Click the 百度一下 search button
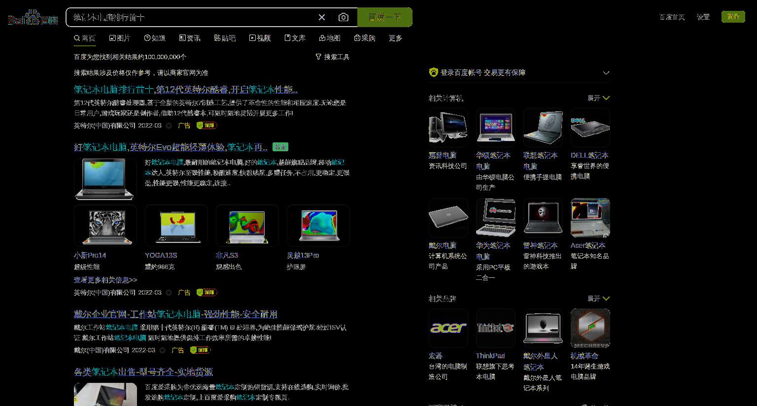Image resolution: width=757 pixels, height=406 pixels. tap(385, 17)
